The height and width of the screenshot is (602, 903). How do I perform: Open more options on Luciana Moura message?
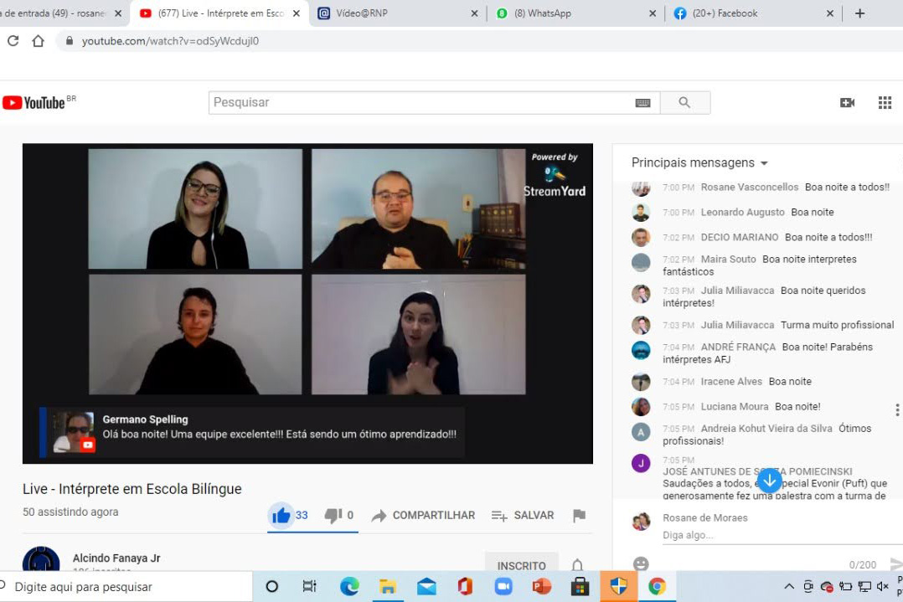[x=896, y=409]
